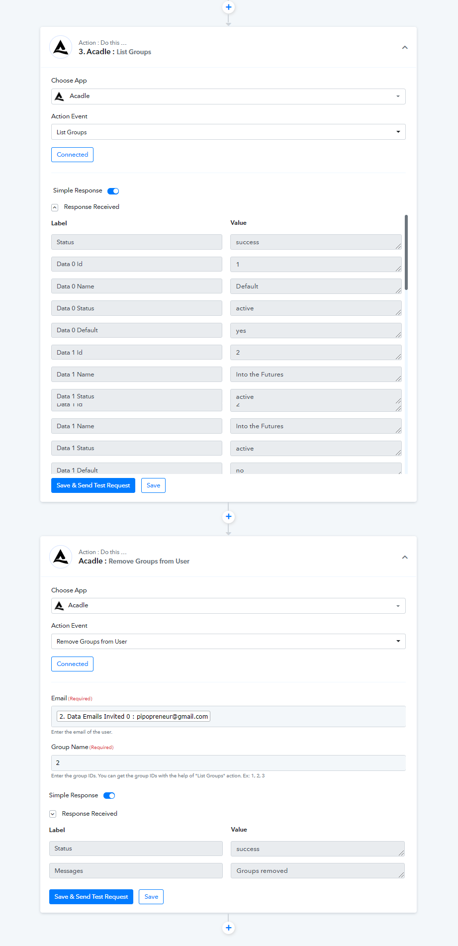Click the Group Name input field
This screenshot has height=946, width=458.
coord(228,763)
